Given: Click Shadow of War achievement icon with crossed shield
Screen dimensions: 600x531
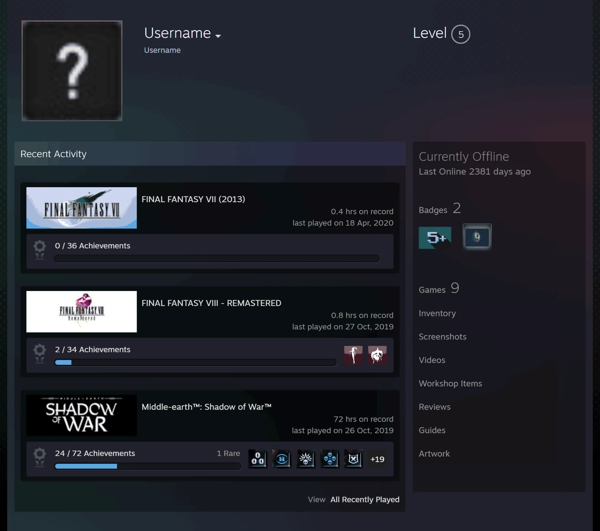Looking at the screenshot, I should point(353,459).
